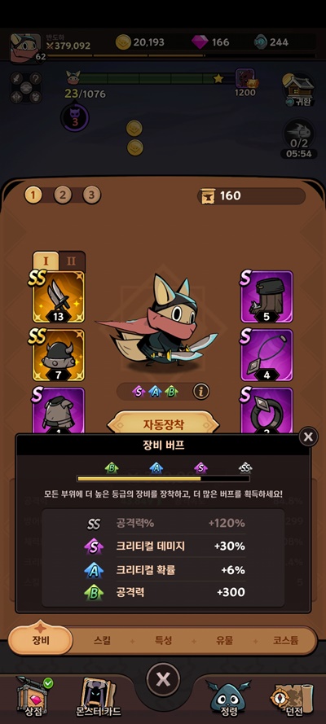Open the 코스튬 tab
326x724 pixels.
tap(285, 640)
